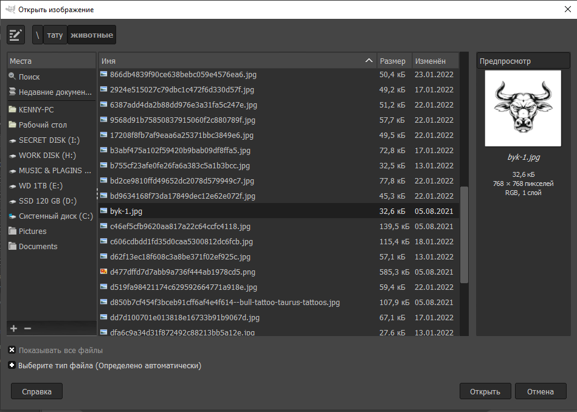Select the bull-tattoo-taurus-tattoos.jpg file
Image resolution: width=577 pixels, height=412 pixels.
coord(278,303)
